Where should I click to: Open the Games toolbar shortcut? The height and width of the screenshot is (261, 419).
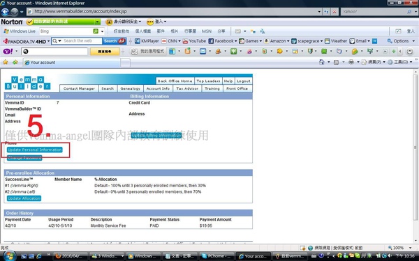tap(249, 41)
